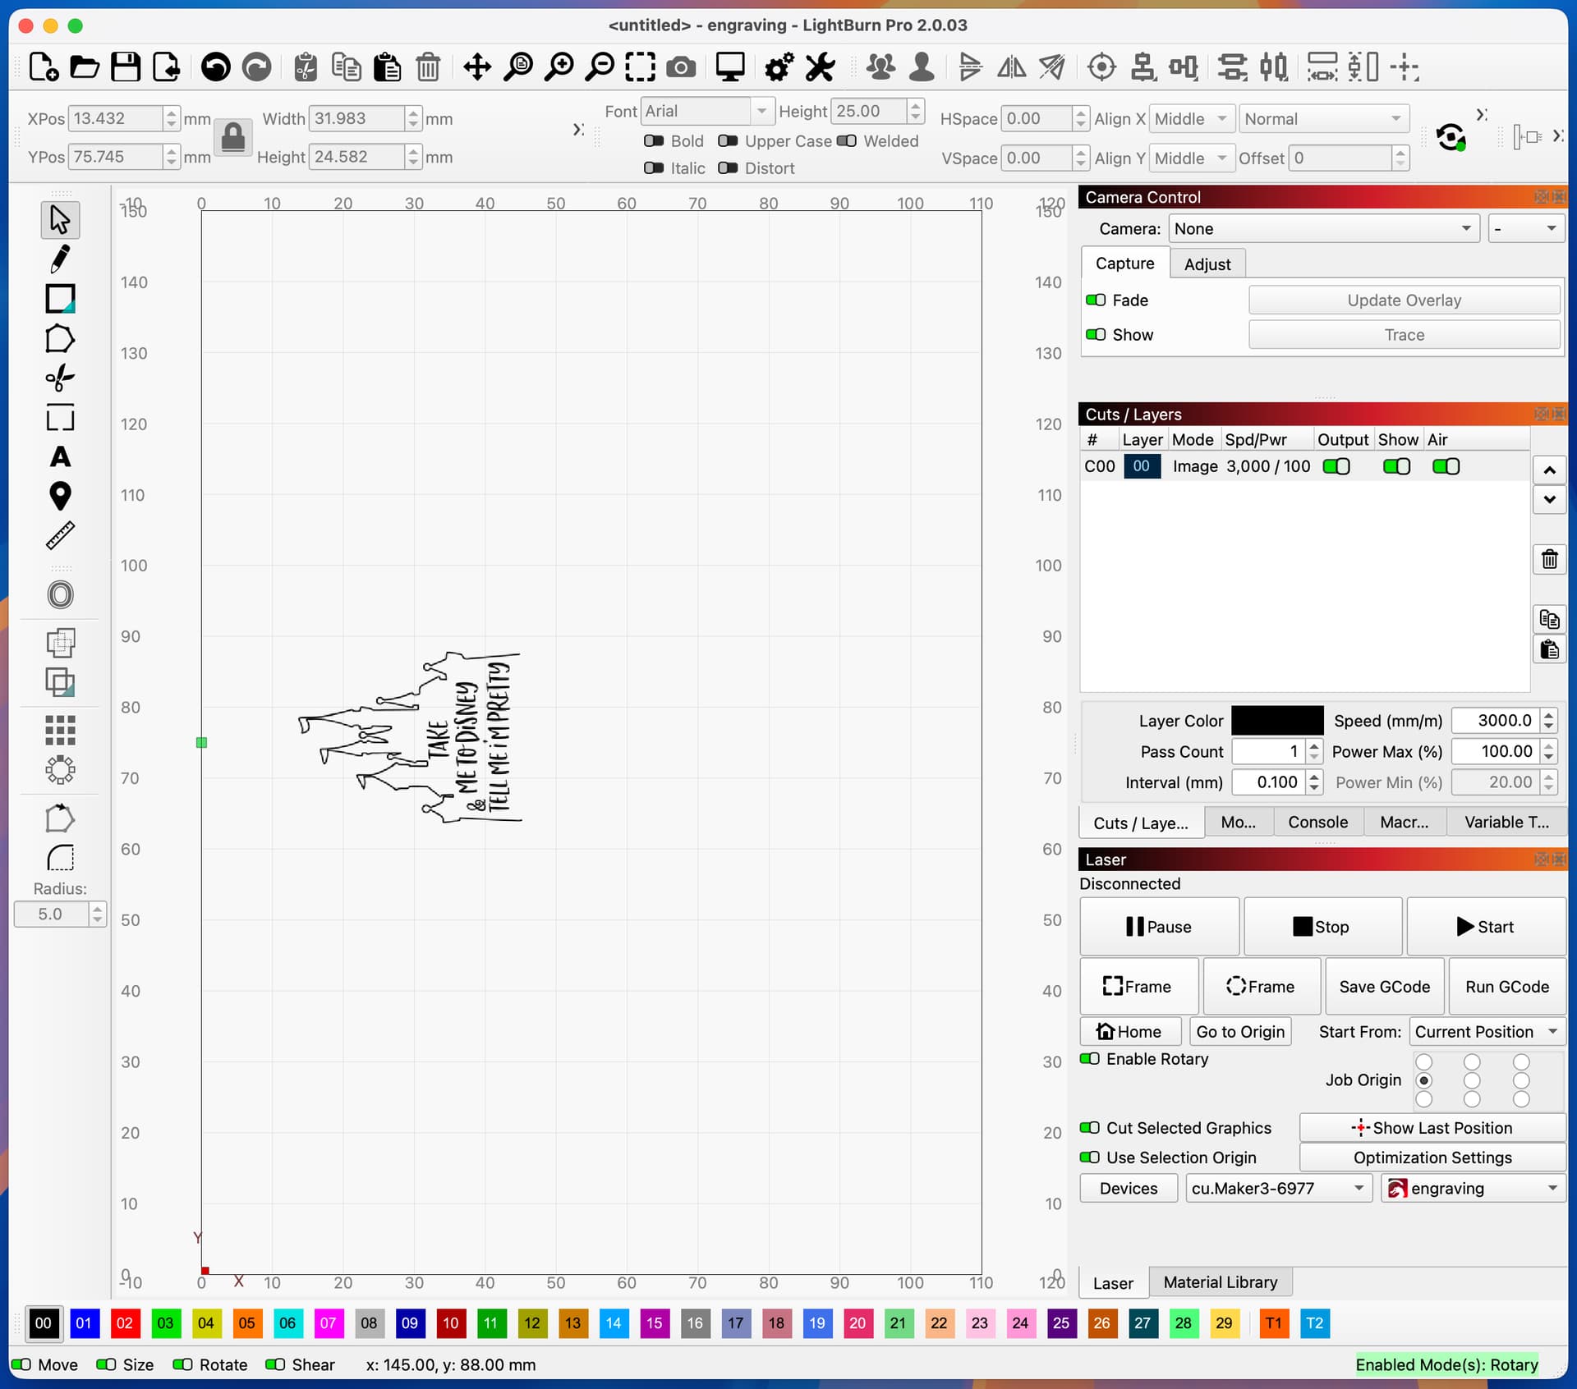Click the Preview monitor icon
Image resolution: width=1577 pixels, height=1389 pixels.
(729, 67)
